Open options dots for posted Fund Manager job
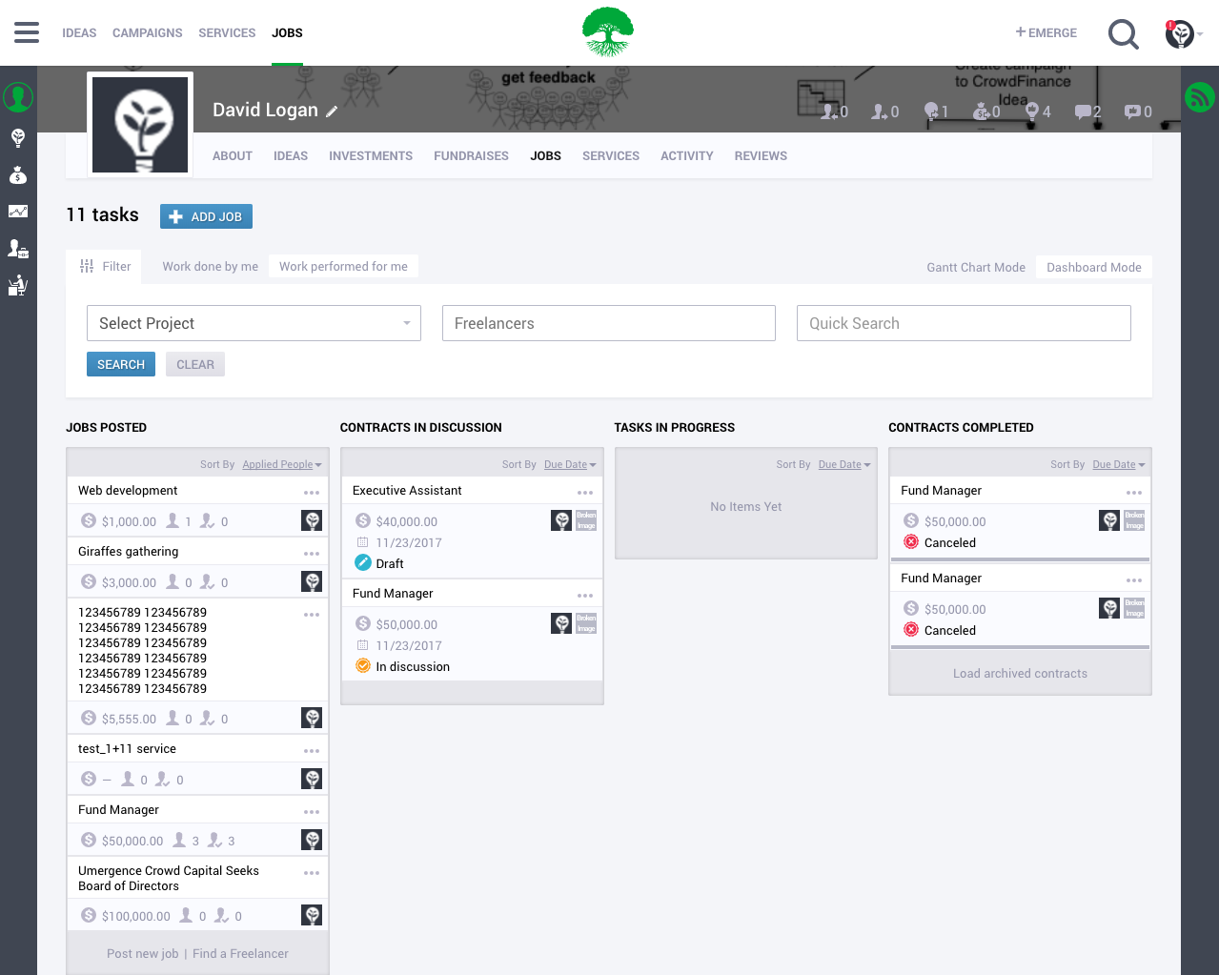 pos(312,812)
